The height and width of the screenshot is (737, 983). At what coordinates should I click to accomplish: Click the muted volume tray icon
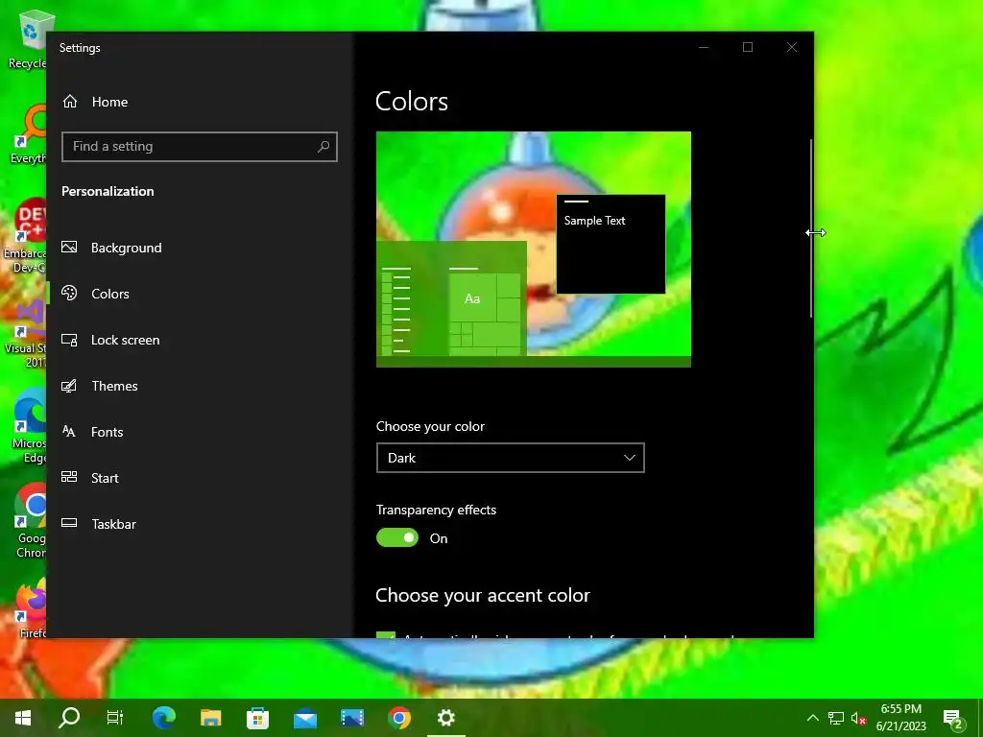coord(859,718)
